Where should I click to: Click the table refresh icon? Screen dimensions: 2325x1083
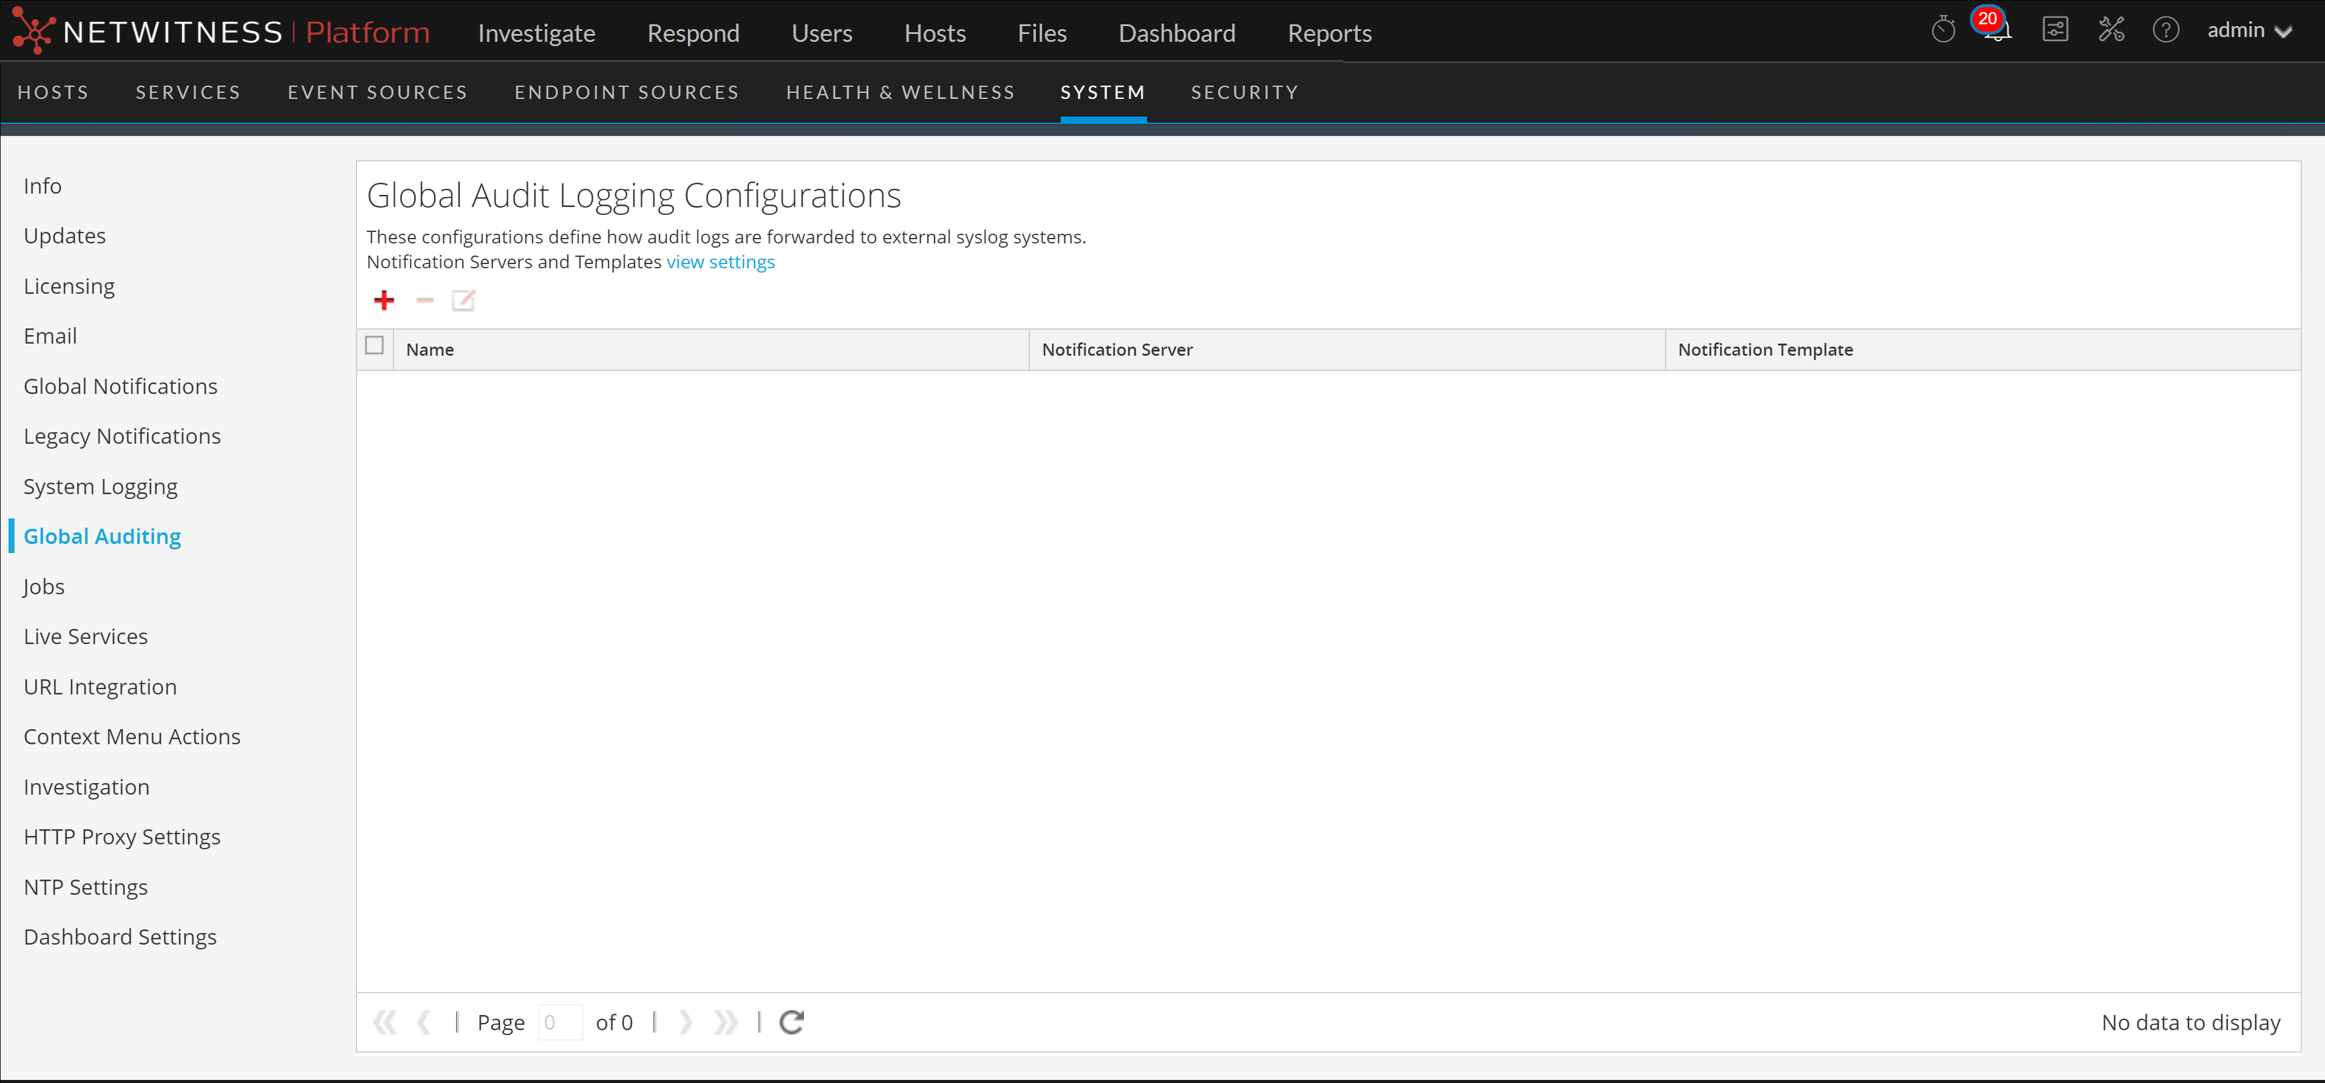click(x=792, y=1022)
